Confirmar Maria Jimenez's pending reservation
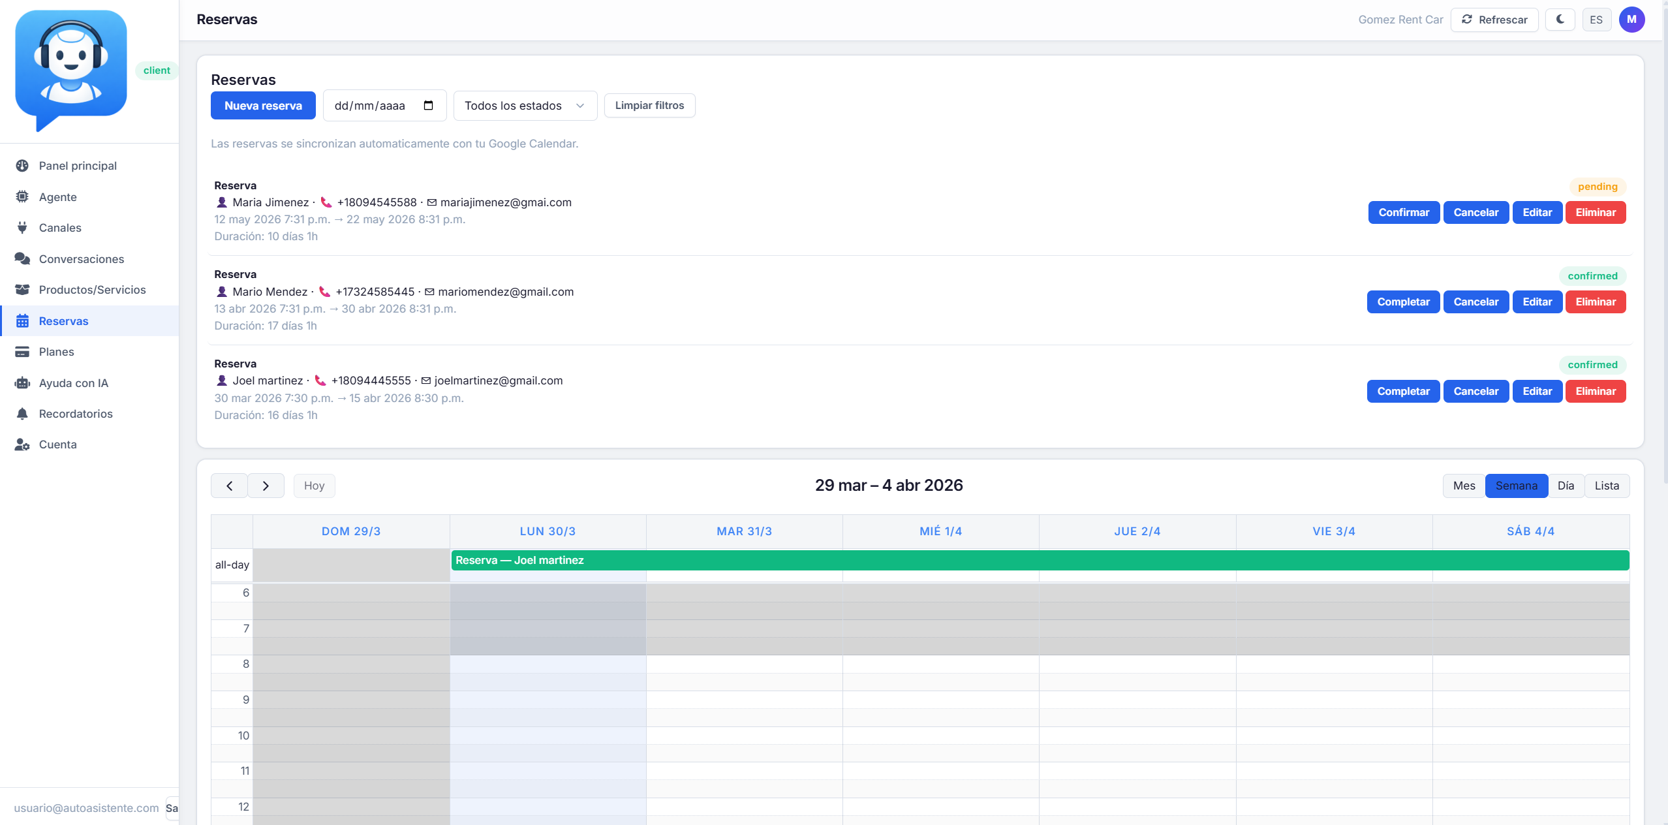1668x825 pixels. point(1403,212)
